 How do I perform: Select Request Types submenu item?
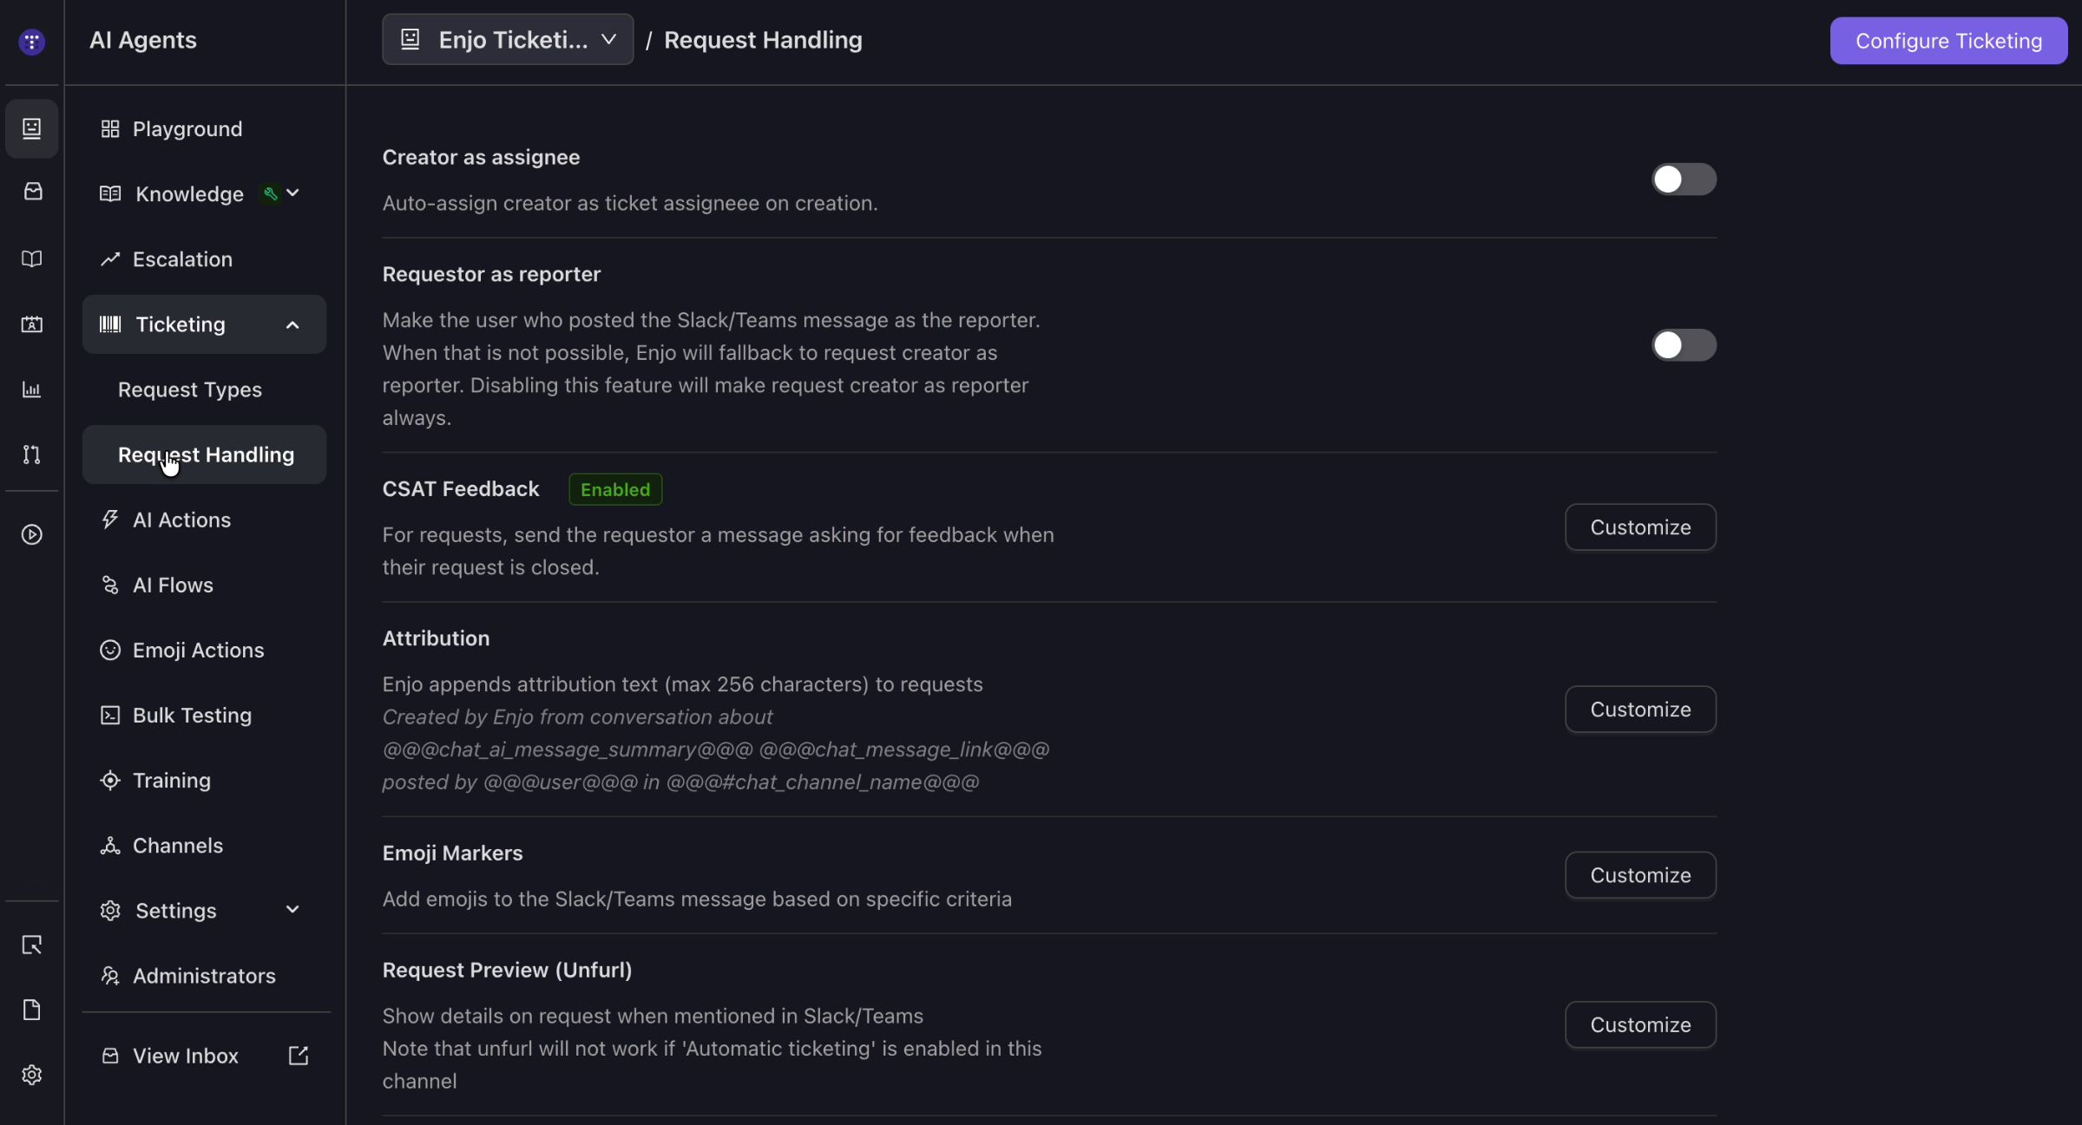click(x=204, y=389)
